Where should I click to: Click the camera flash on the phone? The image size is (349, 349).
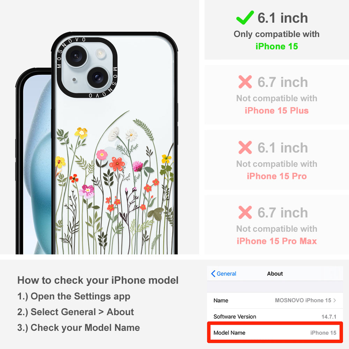pyautogui.click(x=101, y=53)
